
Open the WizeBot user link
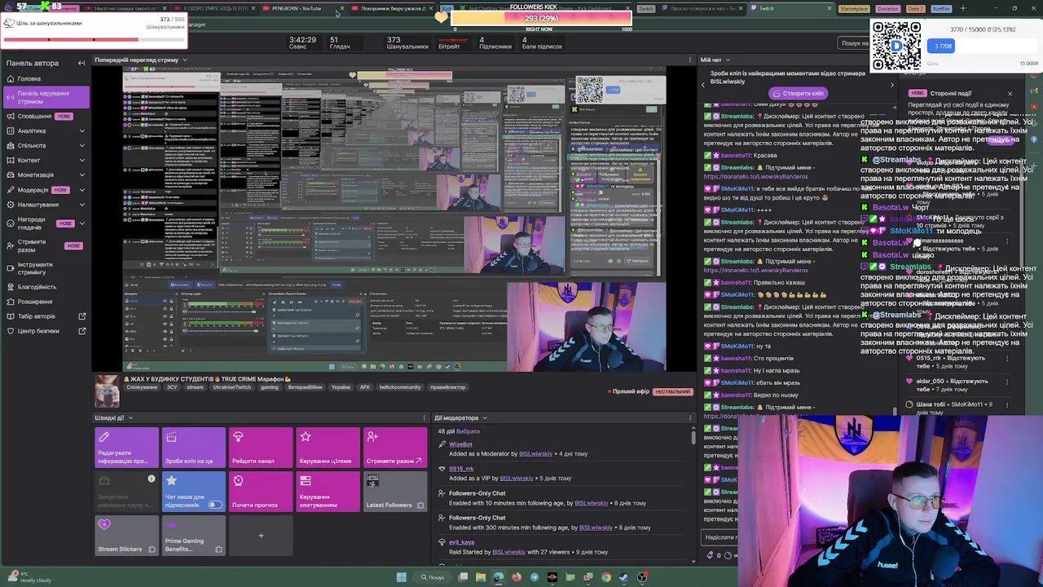[x=460, y=444]
